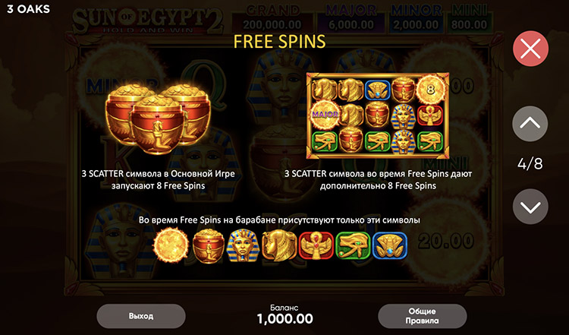Click the sun with number 8 in grid
Viewport: 569px width, 335px height.
point(430,89)
